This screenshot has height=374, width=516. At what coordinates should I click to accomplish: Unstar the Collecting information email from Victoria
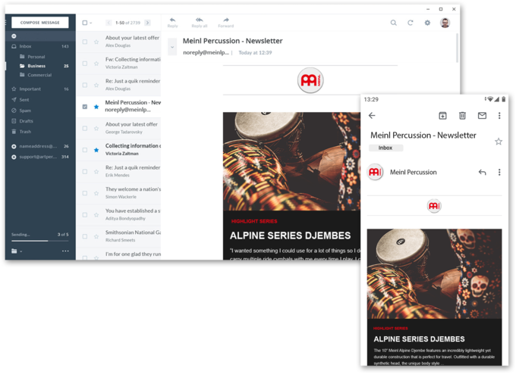(96, 150)
